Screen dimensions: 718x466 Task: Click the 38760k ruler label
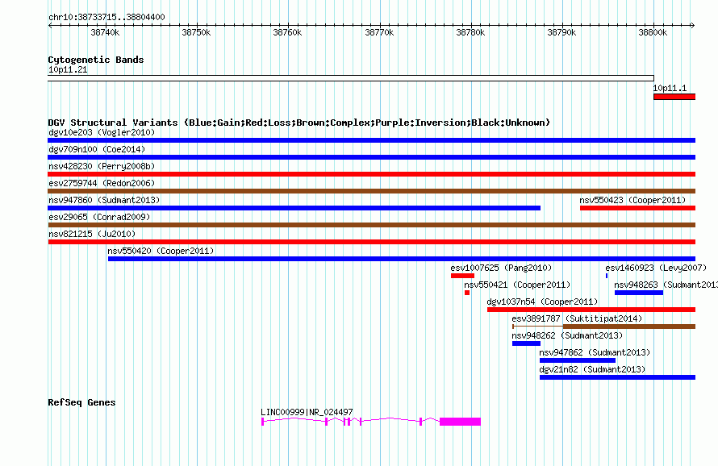(x=287, y=32)
